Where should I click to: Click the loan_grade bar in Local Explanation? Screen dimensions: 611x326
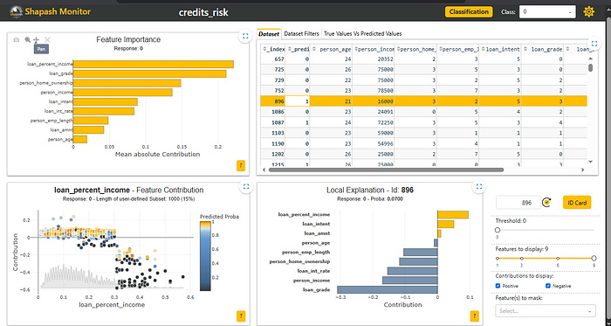point(388,290)
